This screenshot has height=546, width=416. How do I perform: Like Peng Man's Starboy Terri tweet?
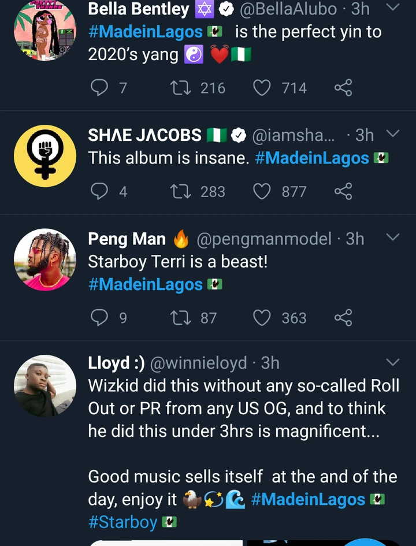click(262, 318)
